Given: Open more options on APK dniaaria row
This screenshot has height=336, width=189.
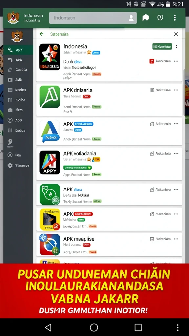Looking at the screenshot, I should 176,90.
